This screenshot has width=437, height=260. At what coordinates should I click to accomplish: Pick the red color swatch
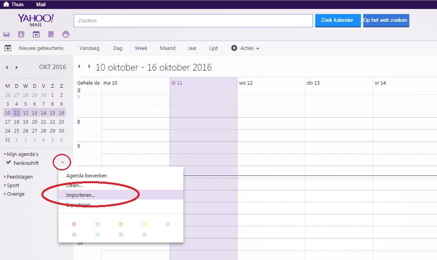(74, 224)
